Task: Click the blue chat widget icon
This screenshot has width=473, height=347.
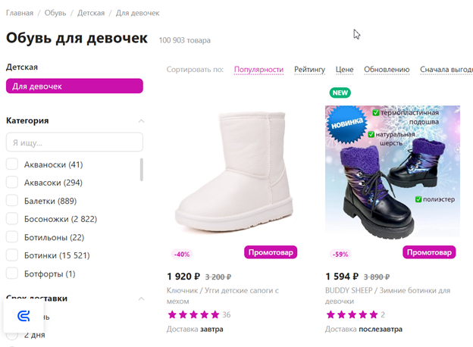Action: click(23, 316)
